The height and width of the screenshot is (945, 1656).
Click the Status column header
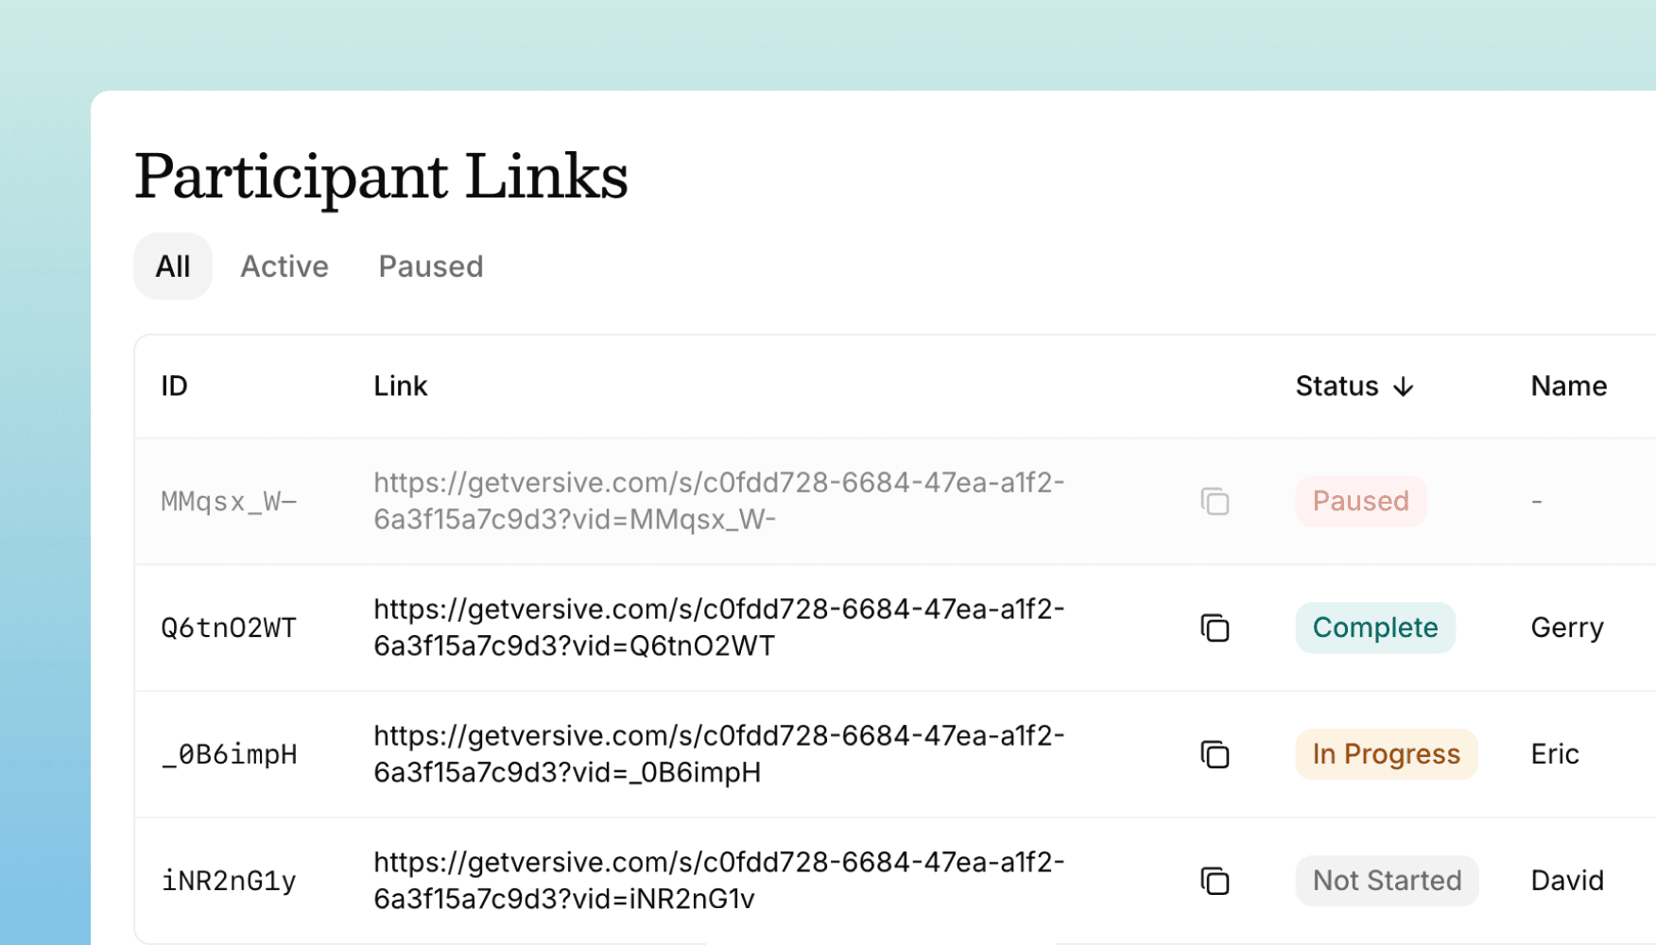pos(1337,387)
